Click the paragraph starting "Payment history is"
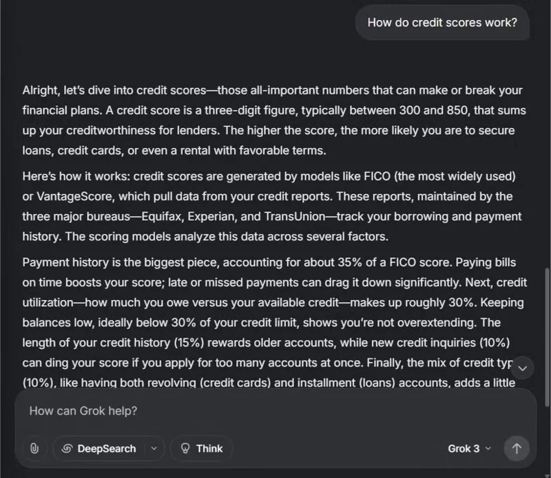This screenshot has height=478, width=551. tap(275, 322)
